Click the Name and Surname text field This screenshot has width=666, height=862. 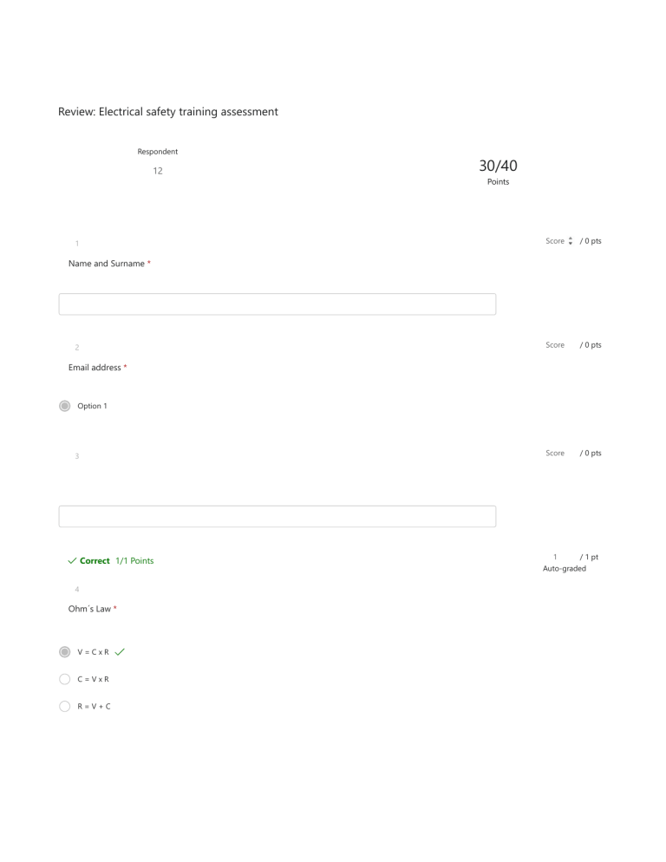[277, 304]
